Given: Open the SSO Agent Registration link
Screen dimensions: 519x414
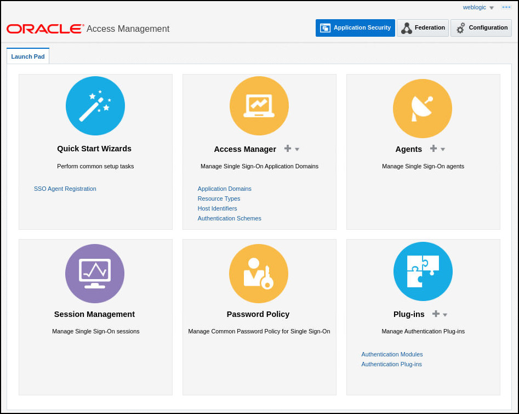Looking at the screenshot, I should click(65, 189).
